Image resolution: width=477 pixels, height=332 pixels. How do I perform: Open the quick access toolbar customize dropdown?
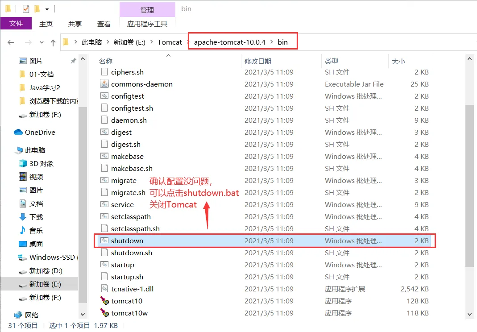click(47, 9)
